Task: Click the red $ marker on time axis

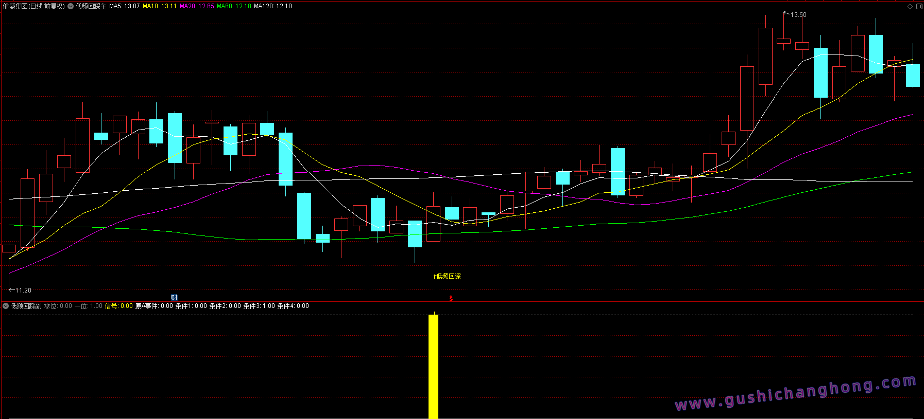Action: [x=451, y=298]
